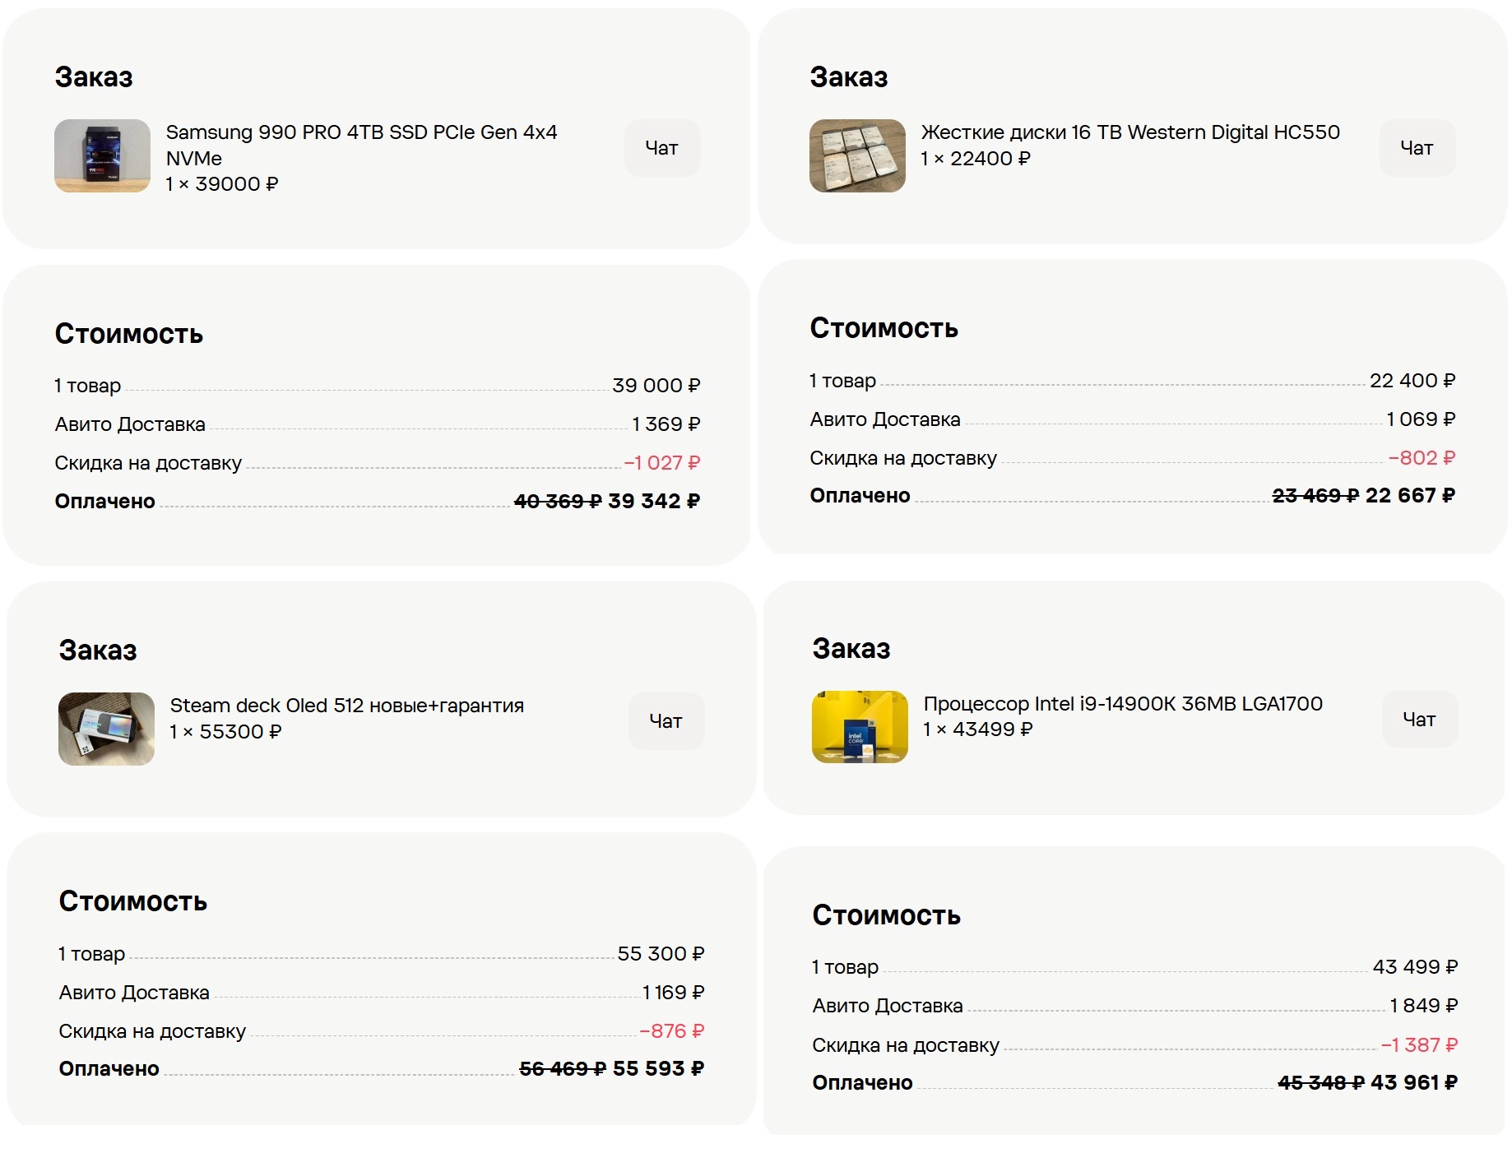The image size is (1512, 1153).
Task: Click the 22 667 ₽ paid total
Action: [1410, 496]
